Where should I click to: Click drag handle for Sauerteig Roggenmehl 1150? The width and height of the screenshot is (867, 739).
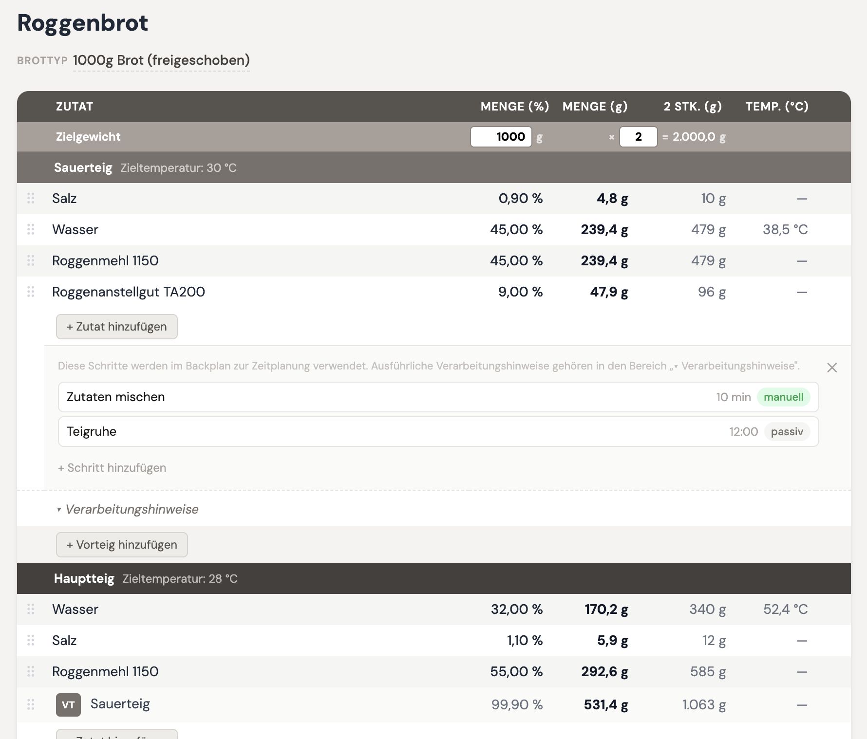(31, 260)
